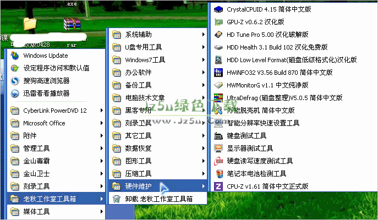The height and width of the screenshot is (220, 378).
Task: Launch GPU-Z v0.6.2 汉化版
Action: pyautogui.click(x=255, y=22)
